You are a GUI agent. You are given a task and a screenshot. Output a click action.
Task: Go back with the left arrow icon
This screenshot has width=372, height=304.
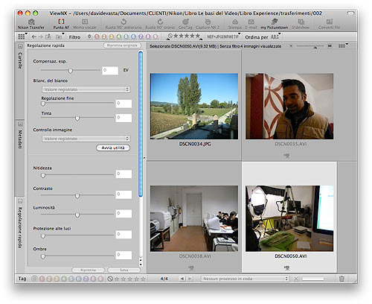click(34, 37)
